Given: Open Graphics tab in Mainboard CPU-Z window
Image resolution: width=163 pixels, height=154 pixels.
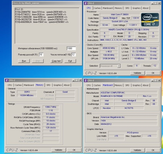Looking at the screenshot, I should [x=137, y=85].
